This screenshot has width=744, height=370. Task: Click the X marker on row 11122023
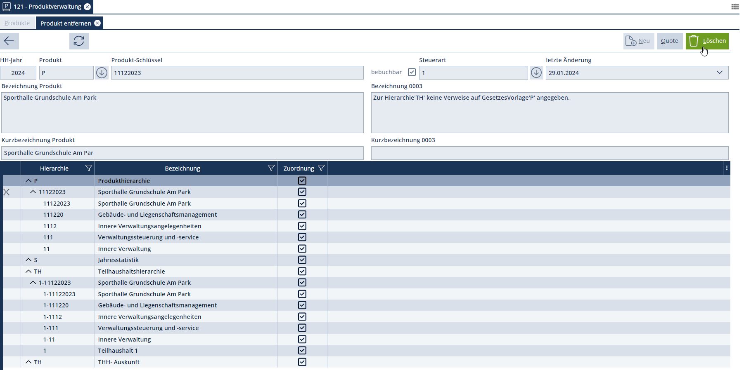pyautogui.click(x=7, y=192)
